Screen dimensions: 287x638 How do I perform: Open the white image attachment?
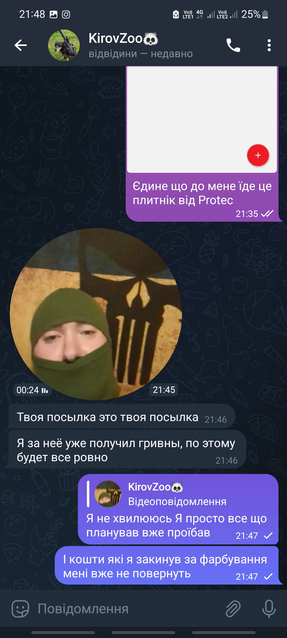202,119
